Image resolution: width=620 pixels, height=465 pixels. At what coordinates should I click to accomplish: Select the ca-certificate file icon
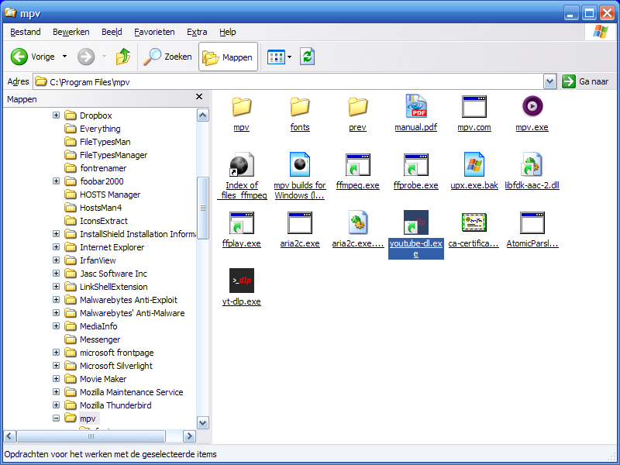click(474, 222)
